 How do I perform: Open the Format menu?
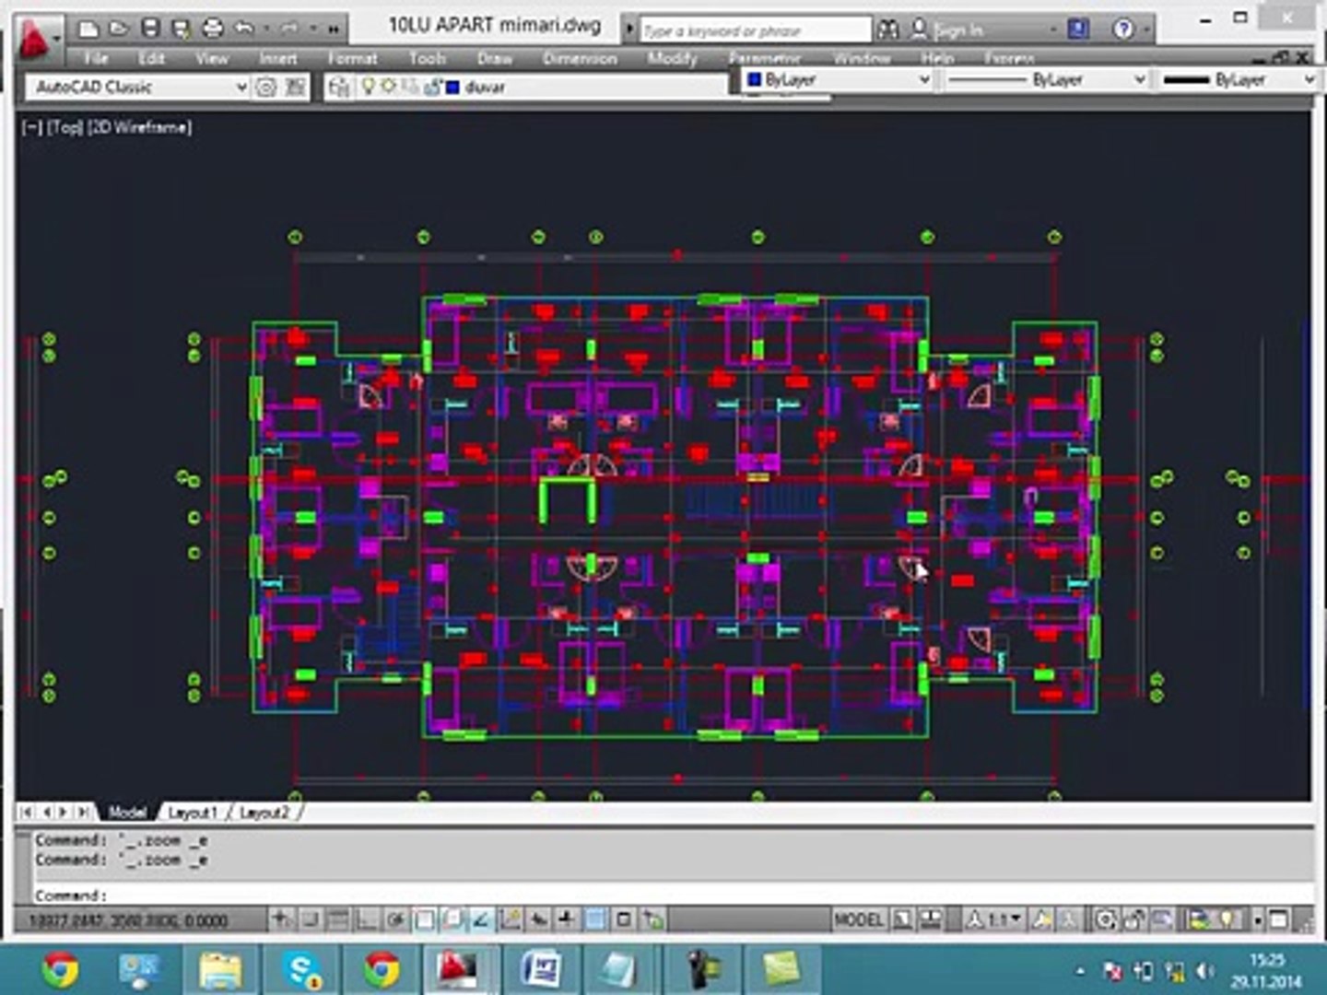[352, 58]
